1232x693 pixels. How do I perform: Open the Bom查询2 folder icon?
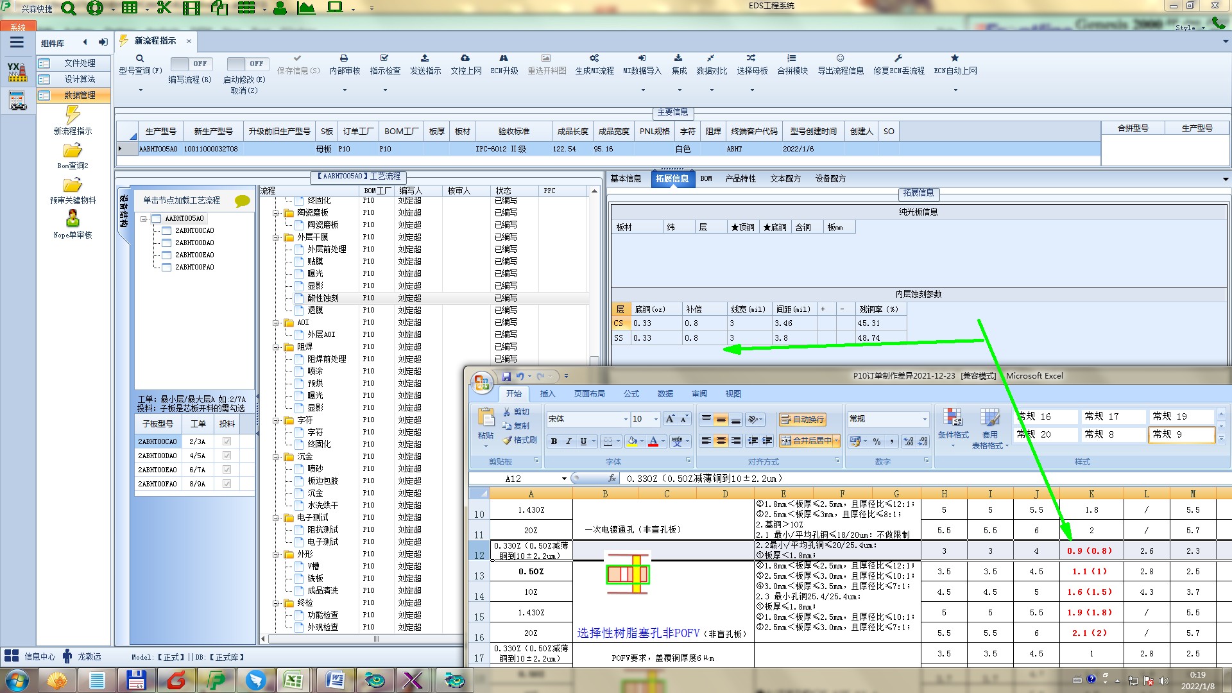tap(73, 151)
